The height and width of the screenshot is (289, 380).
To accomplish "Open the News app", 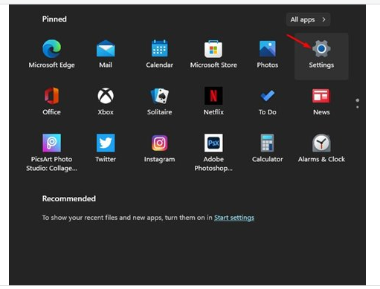I will click(321, 101).
